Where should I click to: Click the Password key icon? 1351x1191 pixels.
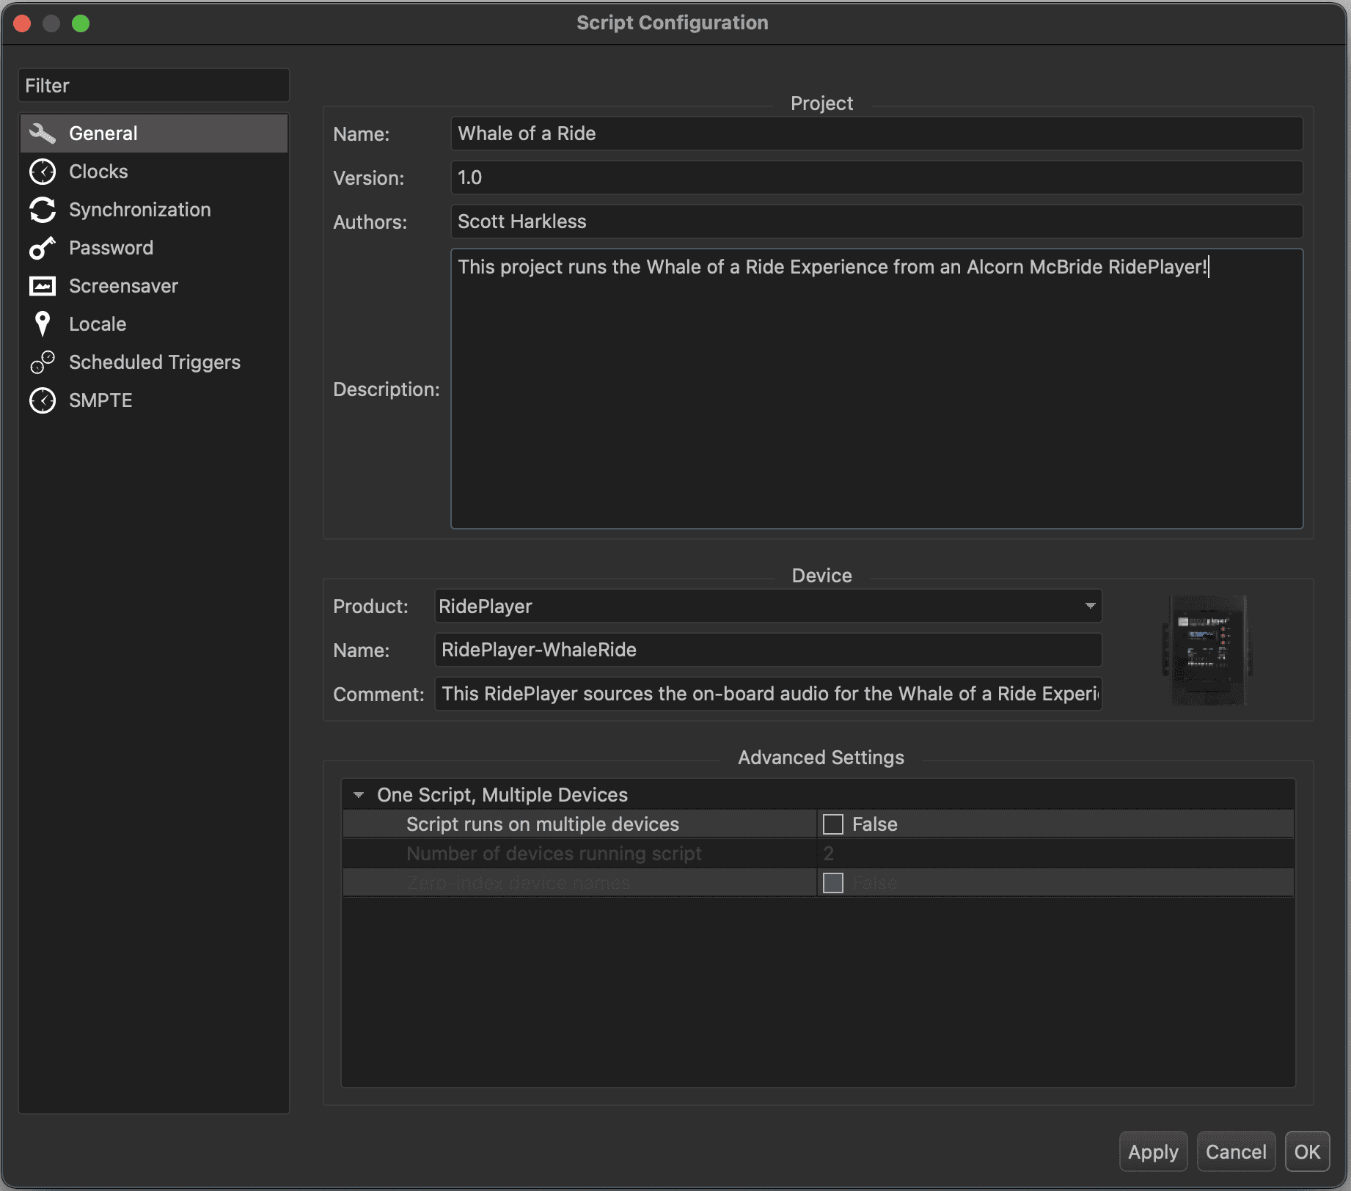[x=43, y=248]
